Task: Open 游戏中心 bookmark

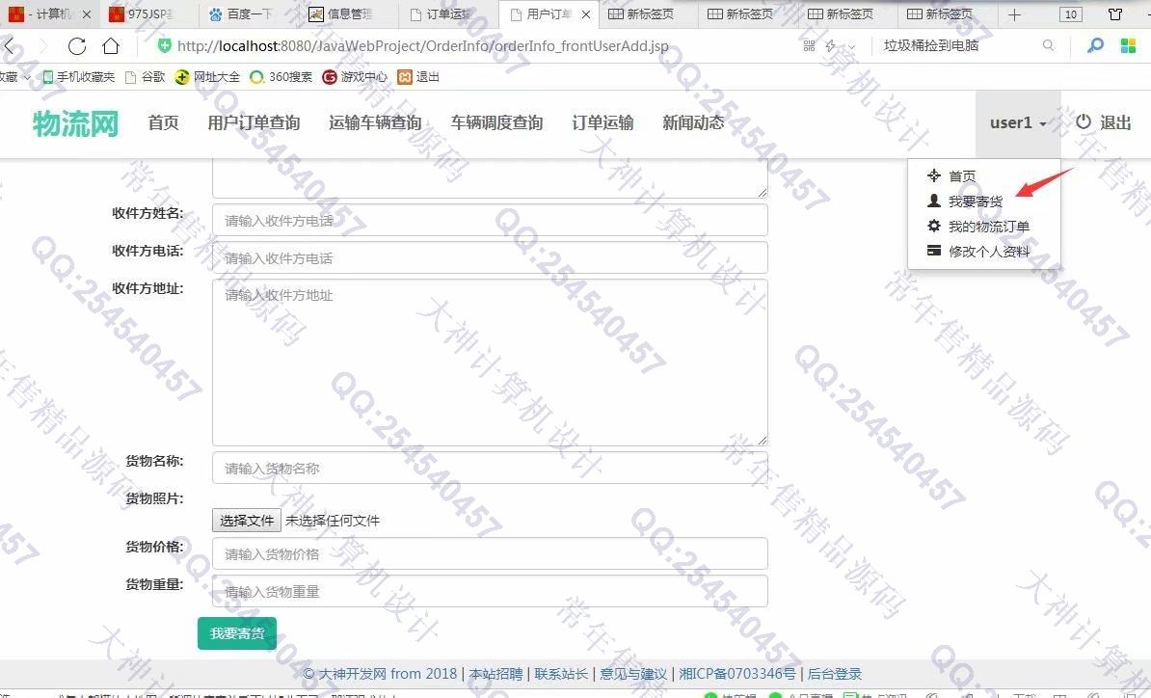Action: 356,76
